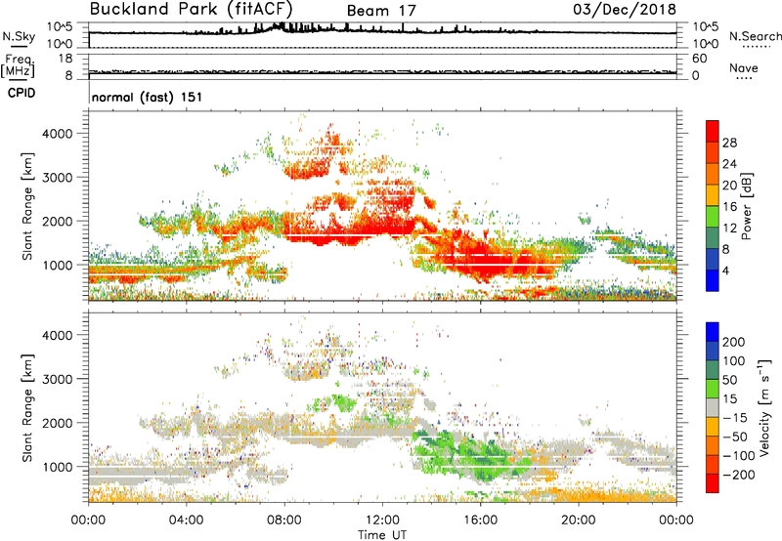
Task: Click the '4' power scale value
Action: point(725,270)
